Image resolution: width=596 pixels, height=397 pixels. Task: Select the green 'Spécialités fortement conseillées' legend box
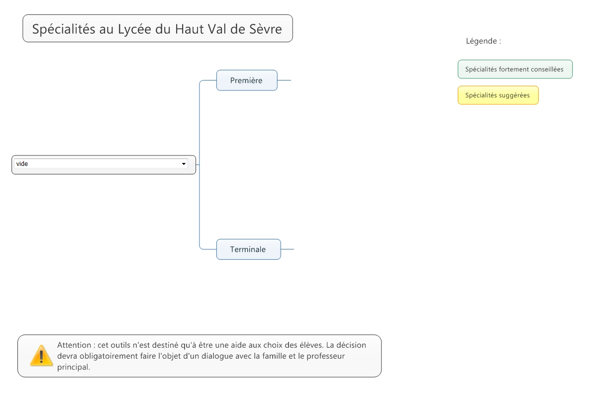pos(515,69)
